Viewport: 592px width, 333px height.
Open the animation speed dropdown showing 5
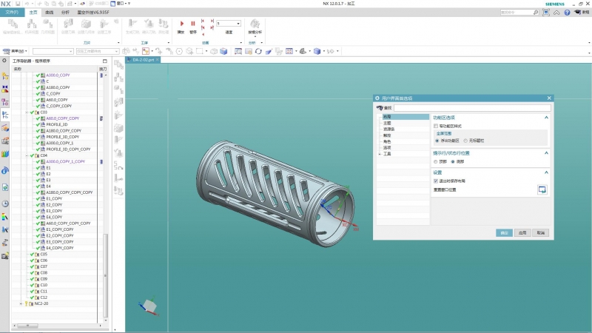pyautogui.click(x=238, y=24)
